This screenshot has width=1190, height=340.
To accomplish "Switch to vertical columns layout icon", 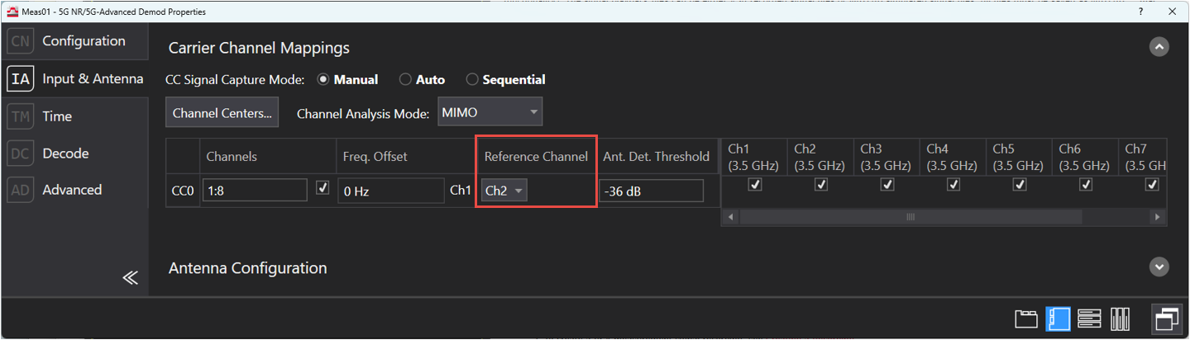I will click(1120, 319).
